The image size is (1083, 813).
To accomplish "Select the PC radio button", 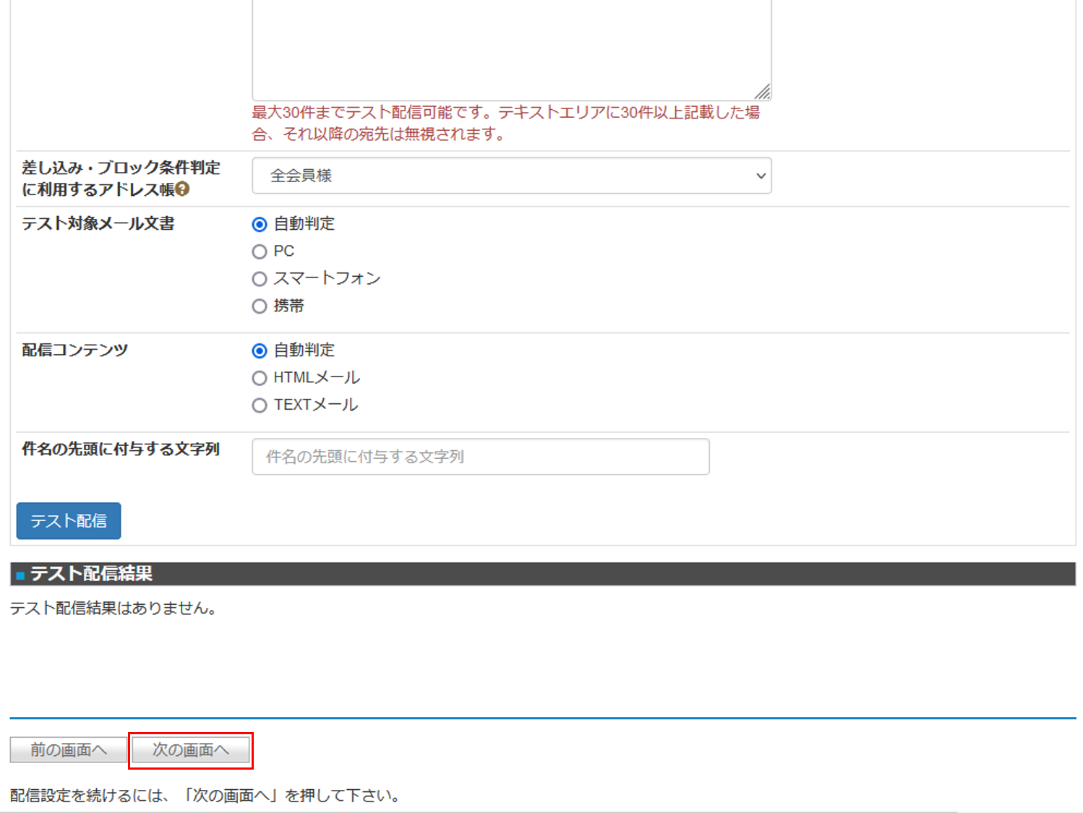I will tap(260, 252).
